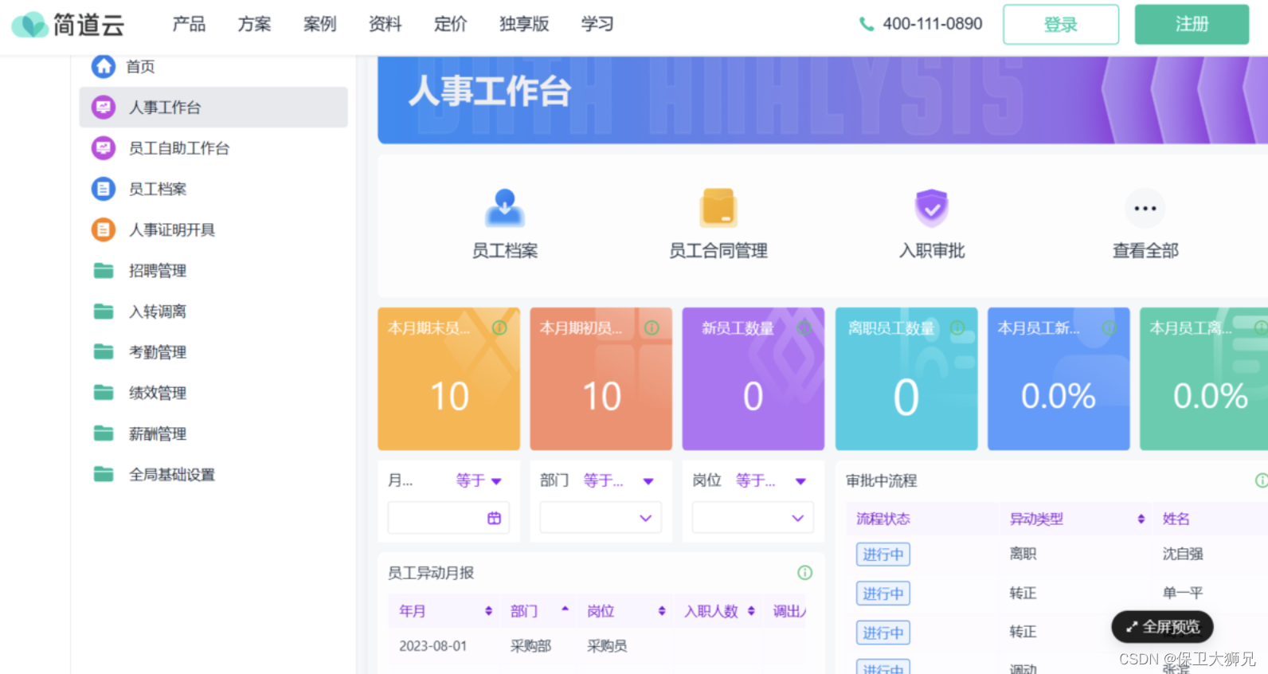Viewport: 1268px width, 674px height.
Task: Click the 员工档案 shortcut icon in workspace
Action: click(x=504, y=209)
